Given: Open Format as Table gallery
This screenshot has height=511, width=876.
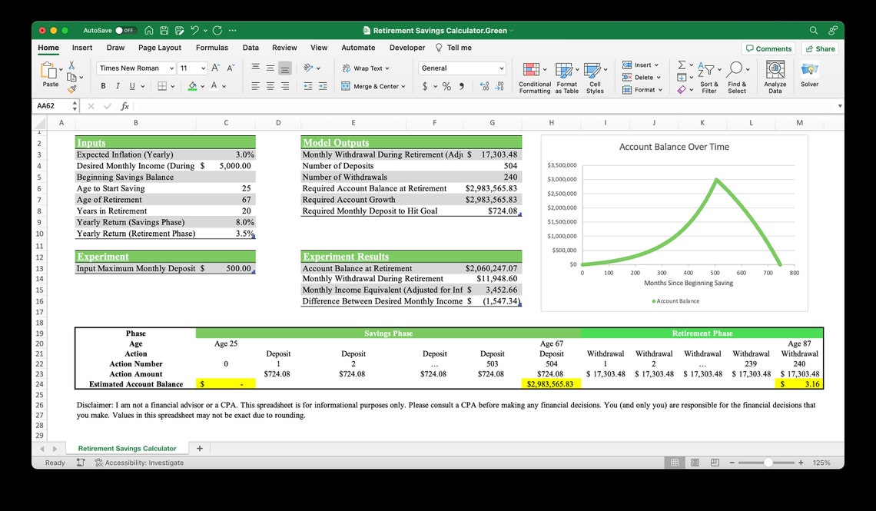Looking at the screenshot, I should pos(566,78).
